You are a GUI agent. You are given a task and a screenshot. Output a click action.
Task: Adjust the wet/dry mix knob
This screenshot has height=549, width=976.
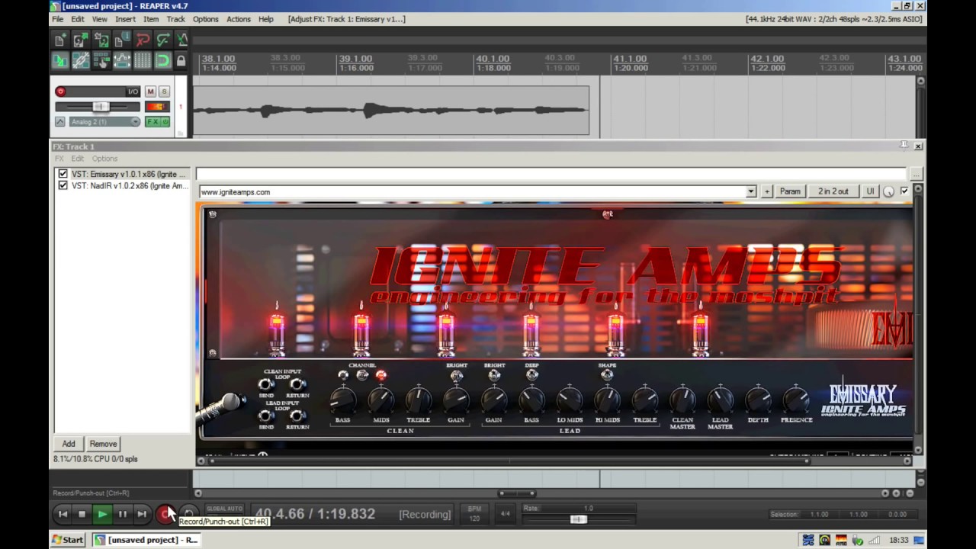[889, 192]
